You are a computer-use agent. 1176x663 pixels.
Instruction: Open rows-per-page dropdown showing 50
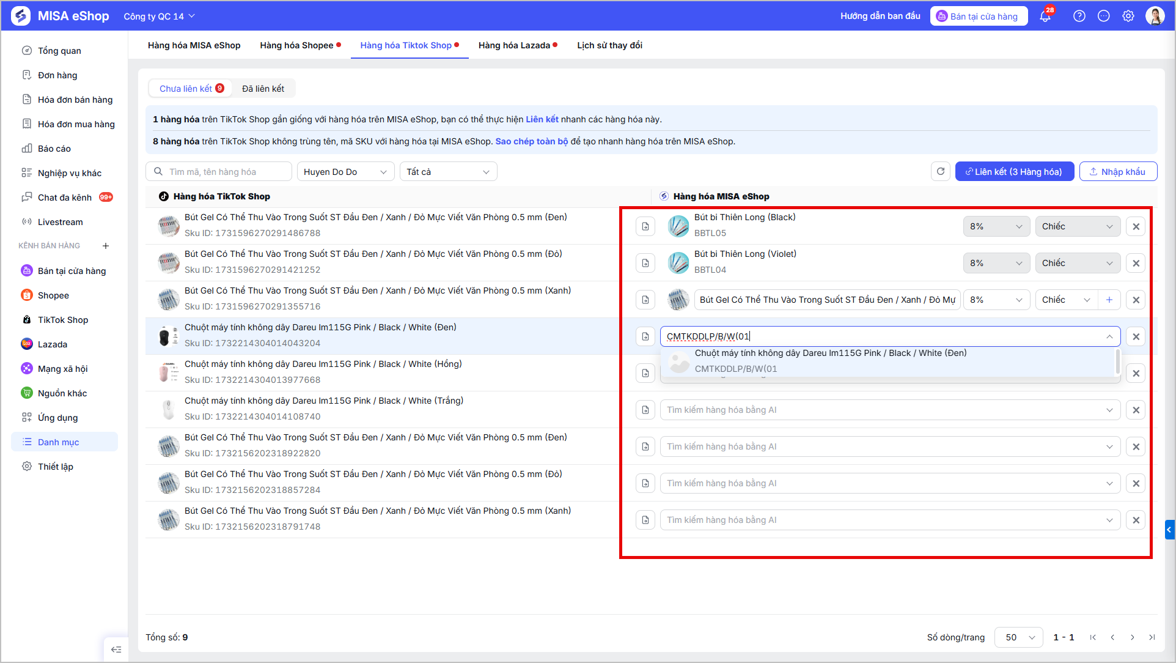1019,637
